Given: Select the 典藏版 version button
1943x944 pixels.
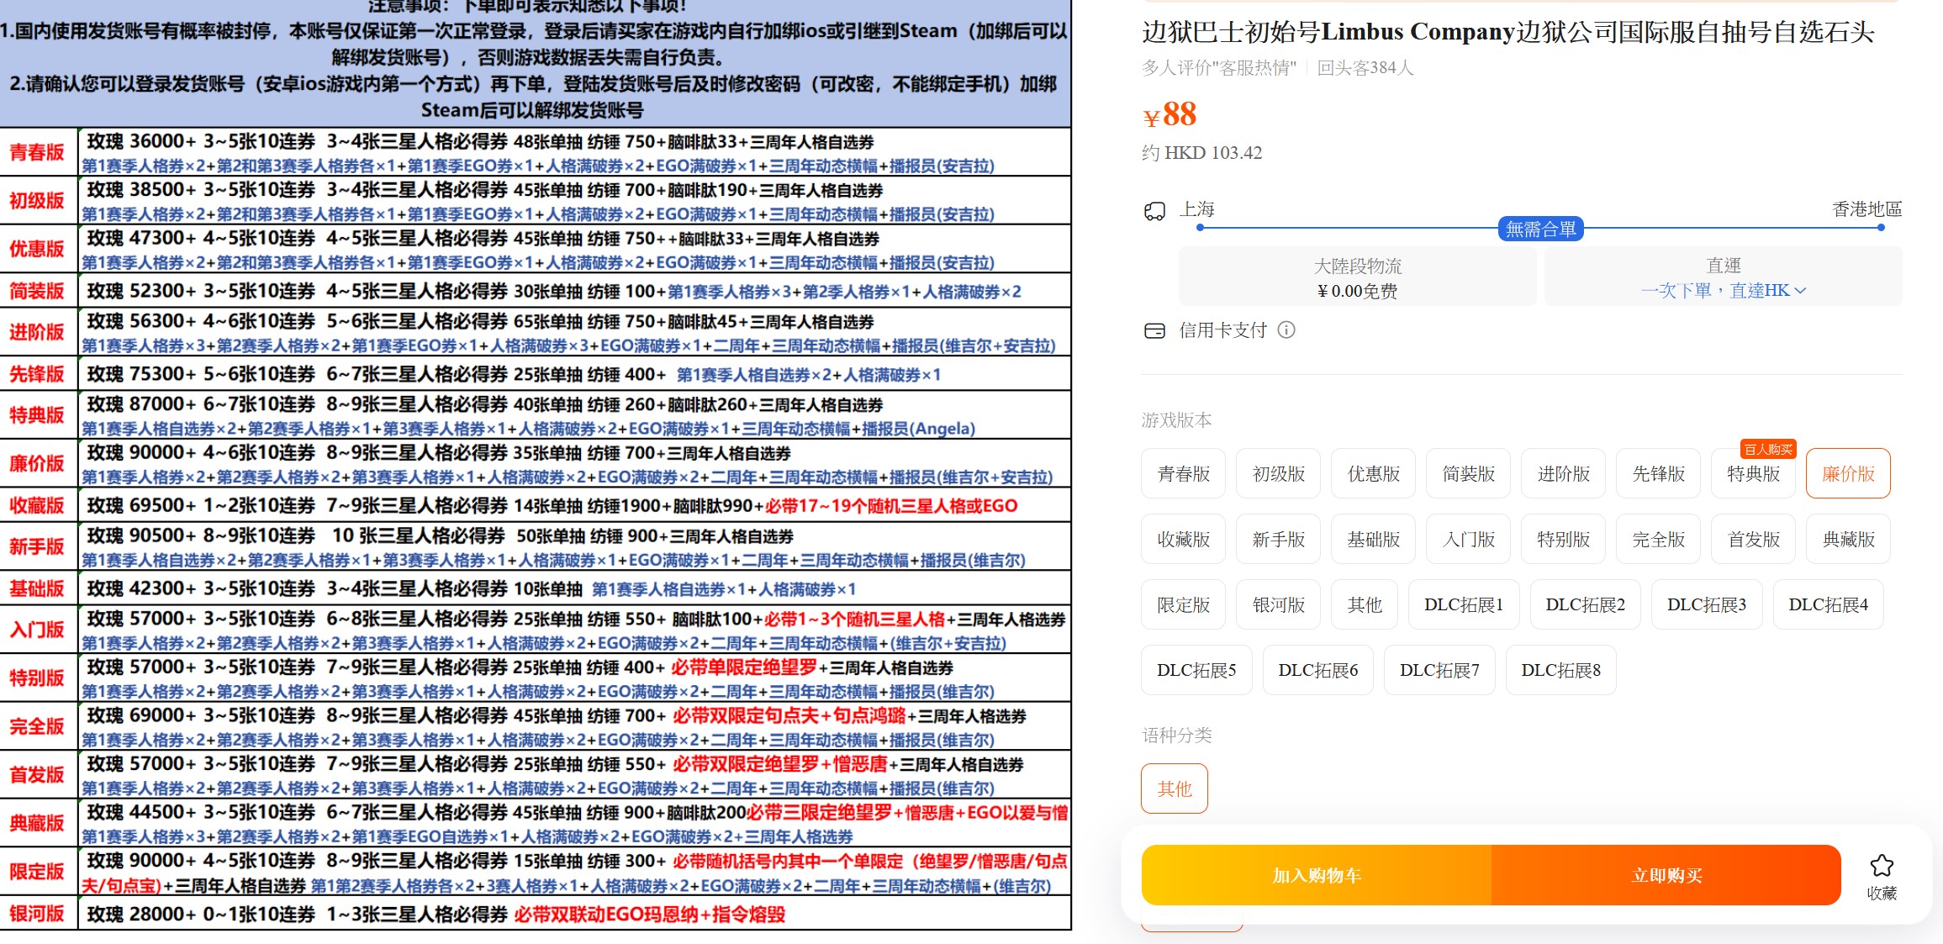Looking at the screenshot, I should coord(1849,540).
